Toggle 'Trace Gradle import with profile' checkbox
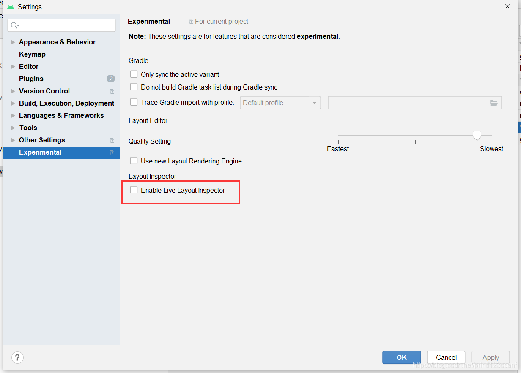The height and width of the screenshot is (373, 521). [x=134, y=102]
